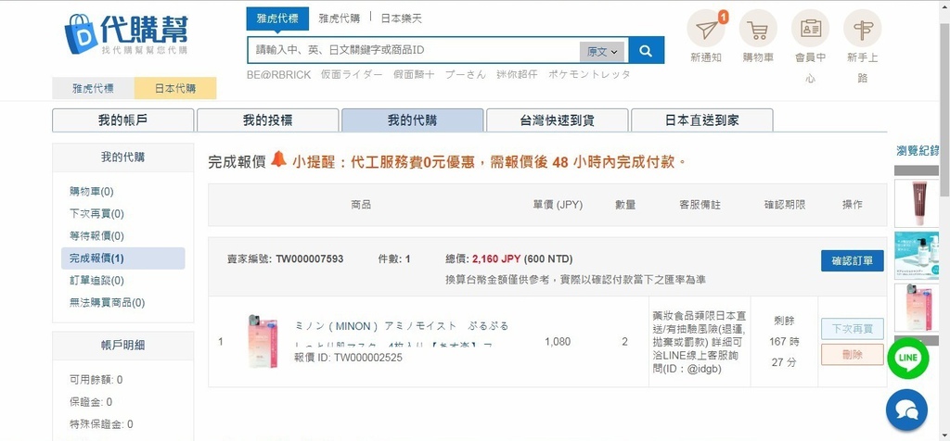Screen dimensions: 950x441
Task: Open the 我的投標 tab
Action: [x=268, y=120]
